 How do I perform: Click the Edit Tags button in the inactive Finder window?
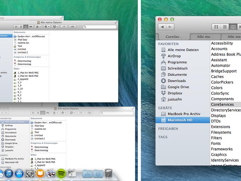[x=89, y=113]
